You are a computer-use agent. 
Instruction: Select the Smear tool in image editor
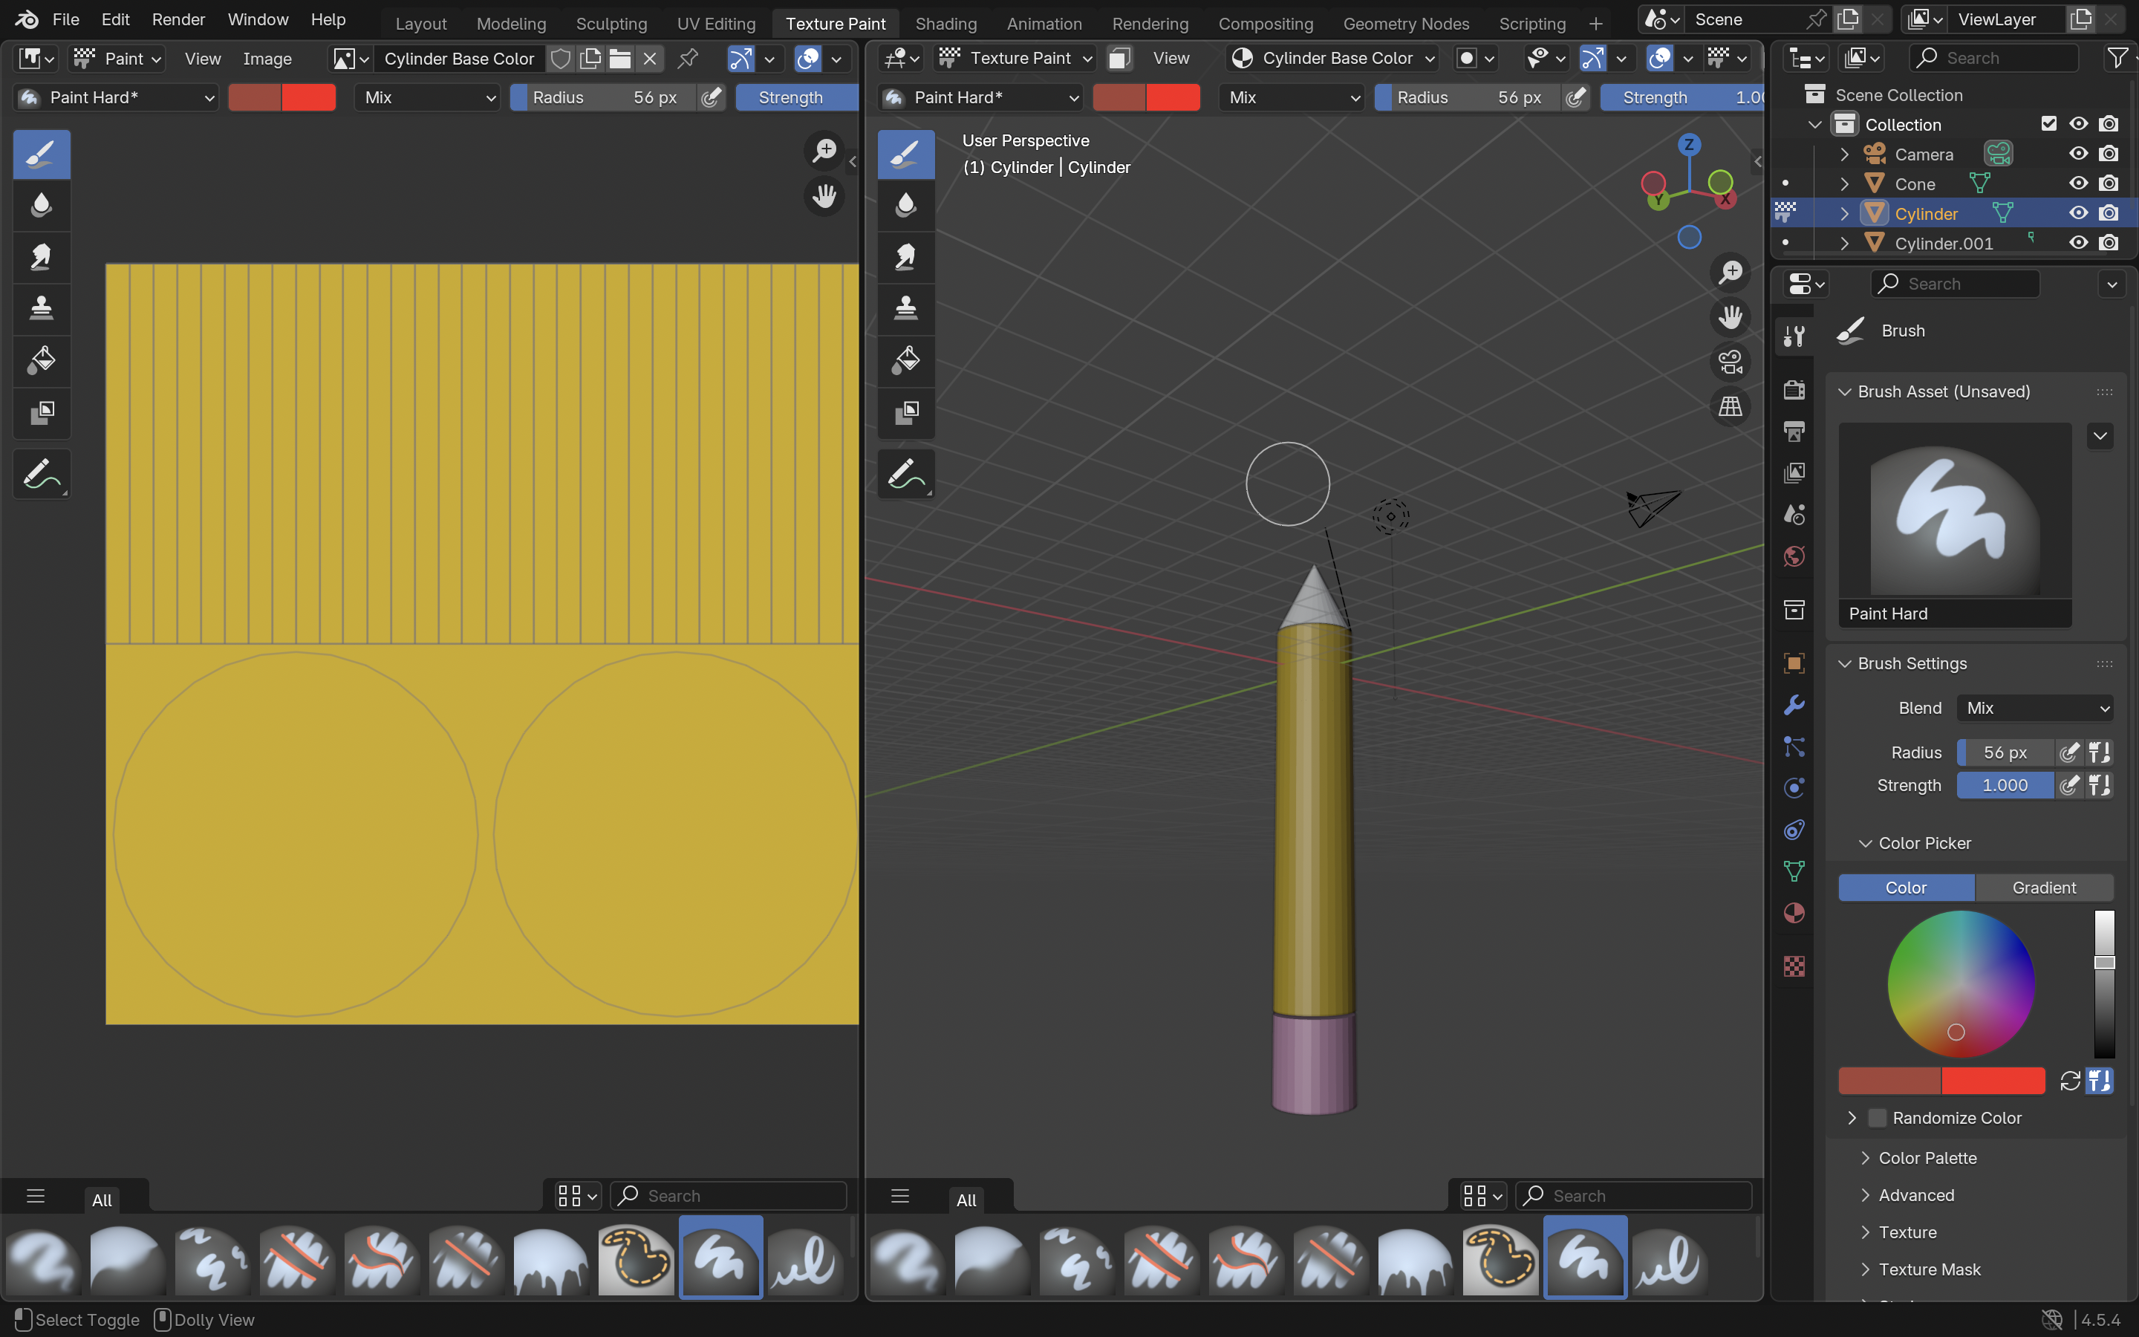(x=41, y=256)
